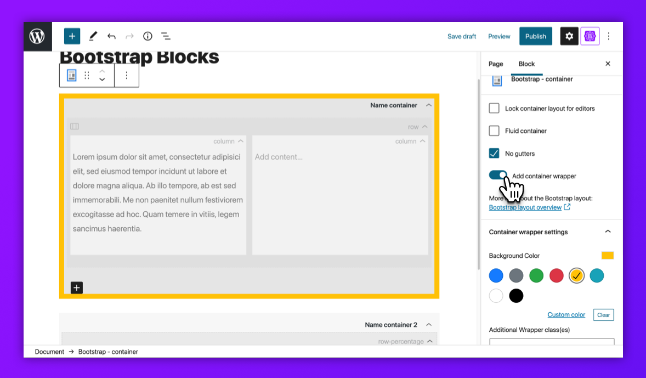Viewport: 646px width, 378px height.
Task: Toggle Add container wrapper switch
Action: tap(498, 175)
